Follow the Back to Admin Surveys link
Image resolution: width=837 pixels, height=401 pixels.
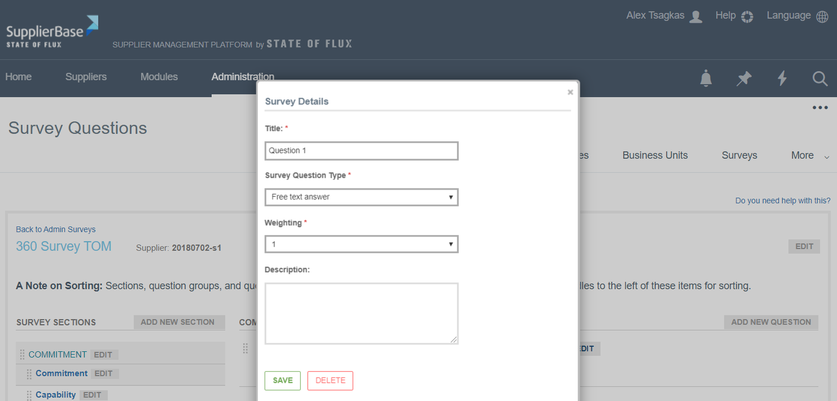55,229
